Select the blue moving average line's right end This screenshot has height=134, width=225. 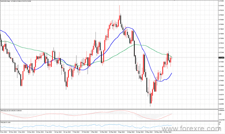pos(172,73)
